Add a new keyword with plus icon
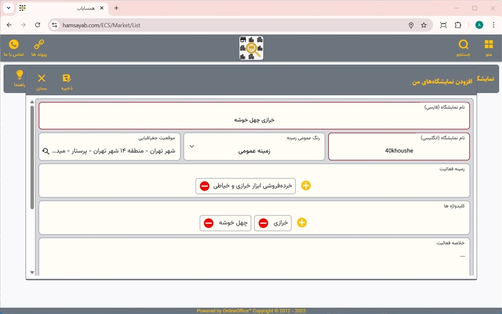The height and width of the screenshot is (314, 502). tap(302, 223)
